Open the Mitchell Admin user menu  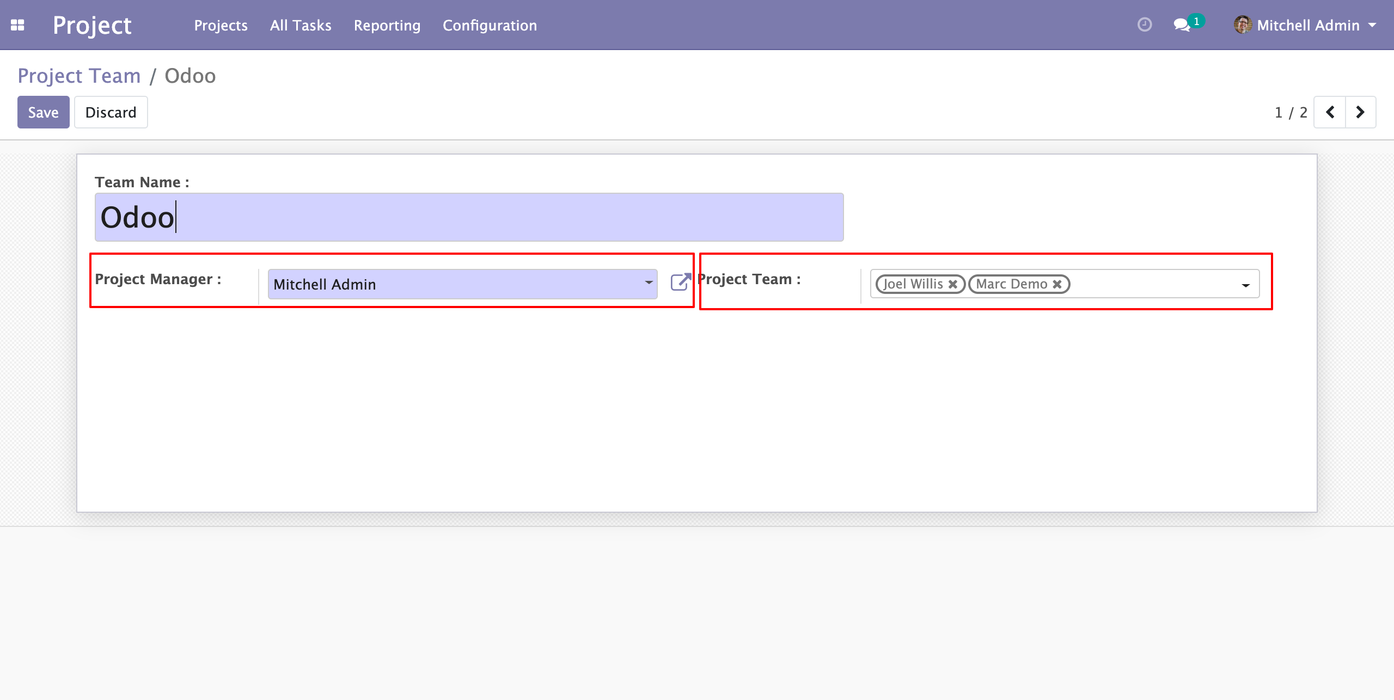tap(1306, 25)
